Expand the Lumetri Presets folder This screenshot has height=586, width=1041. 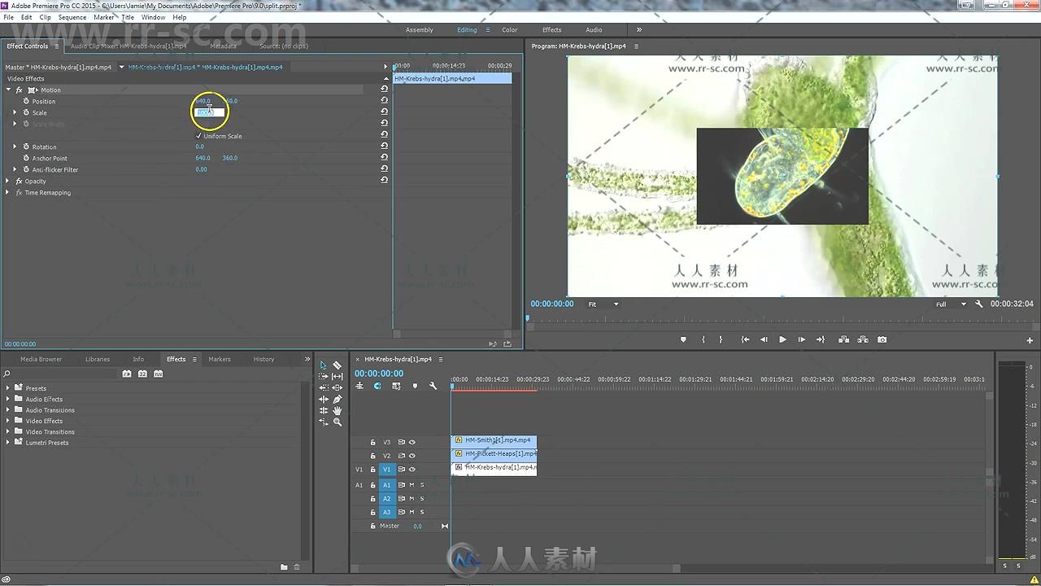pos(8,443)
